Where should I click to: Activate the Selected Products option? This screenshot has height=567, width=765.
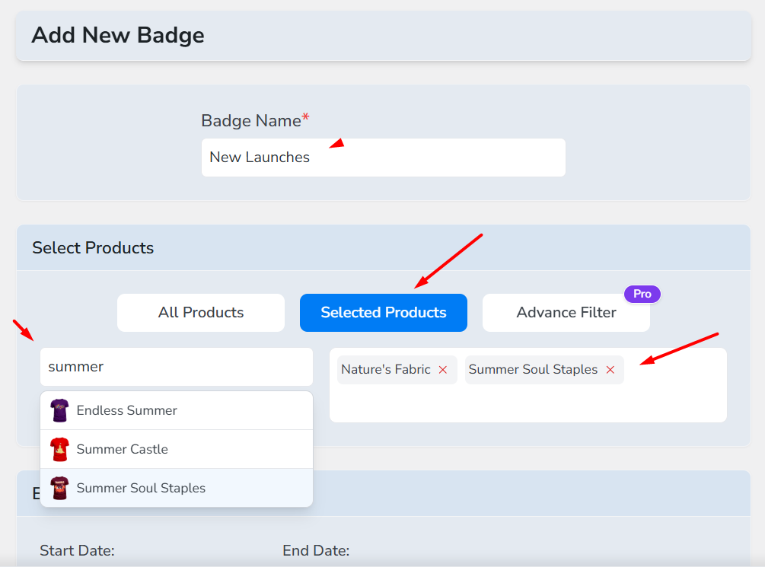point(383,313)
